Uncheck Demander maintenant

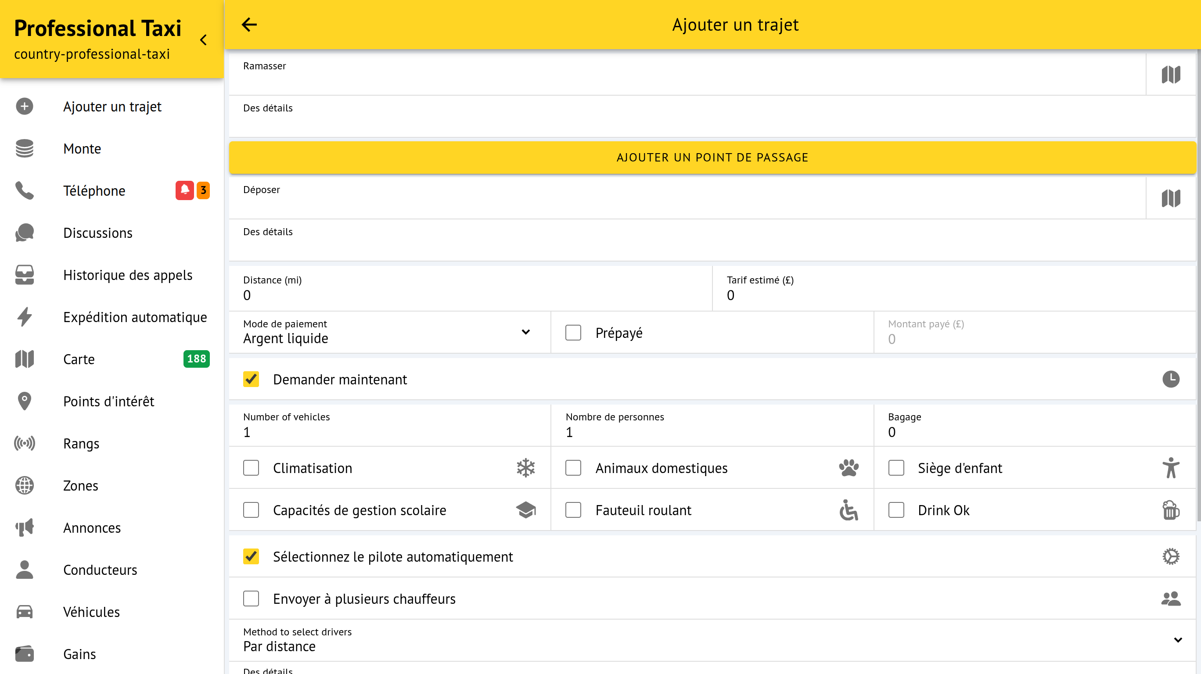click(251, 379)
